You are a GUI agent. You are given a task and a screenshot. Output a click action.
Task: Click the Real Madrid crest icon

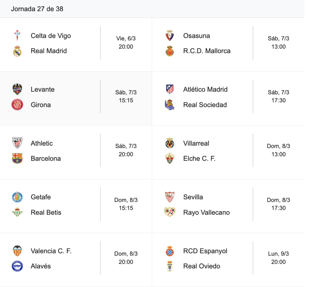click(17, 51)
